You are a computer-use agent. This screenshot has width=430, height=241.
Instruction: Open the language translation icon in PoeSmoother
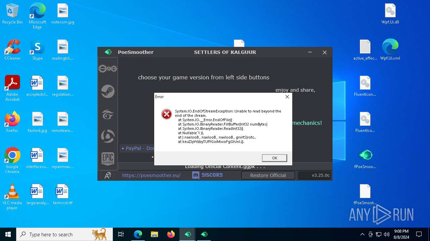[108, 175]
